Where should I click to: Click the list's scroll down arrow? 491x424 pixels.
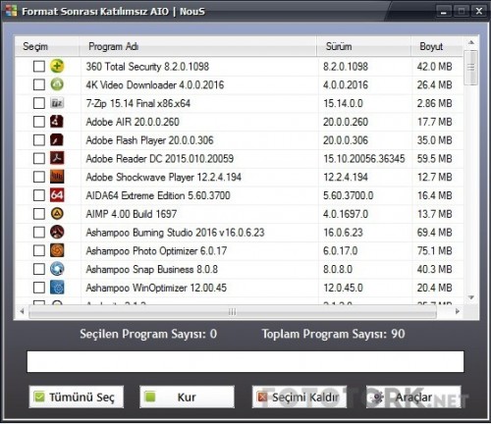[x=471, y=297]
